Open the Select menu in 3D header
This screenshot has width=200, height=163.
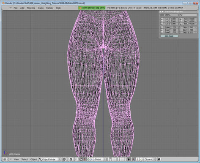pyautogui.click(x=25, y=159)
